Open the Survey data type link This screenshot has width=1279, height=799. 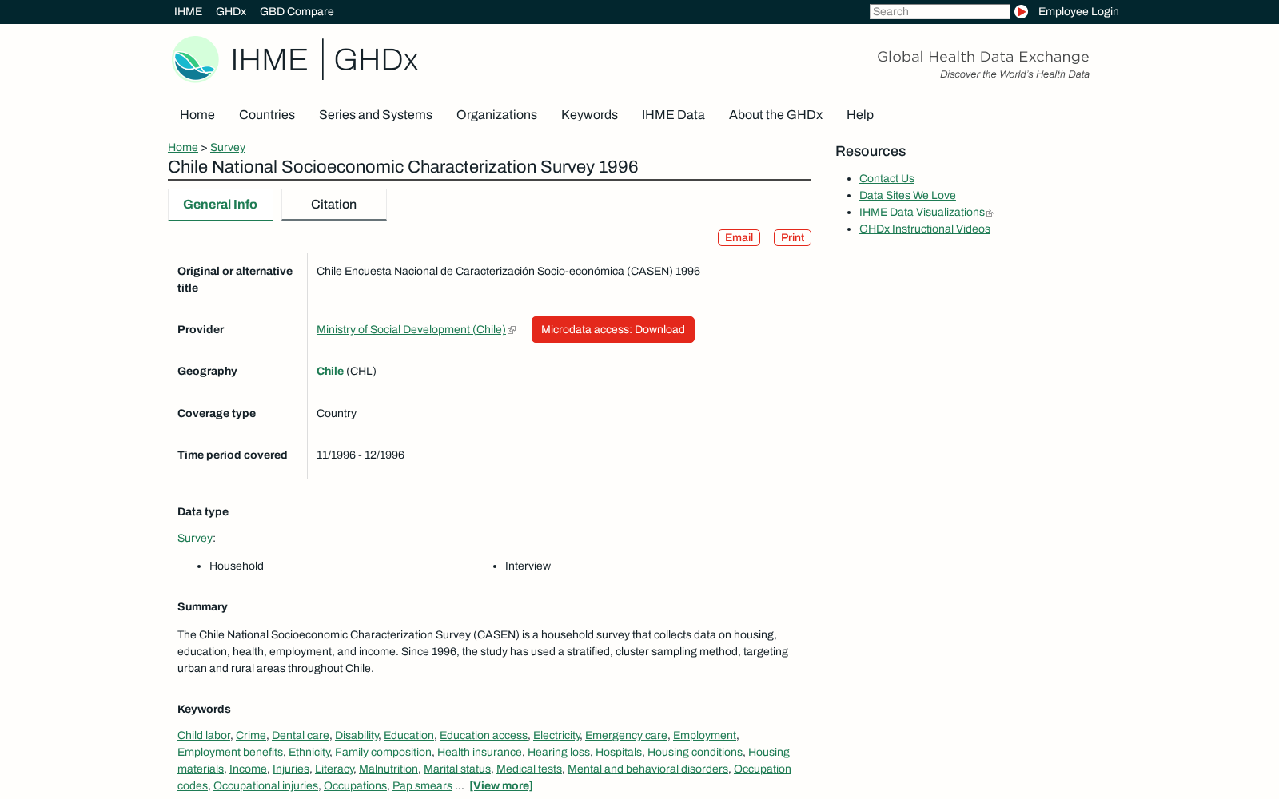pos(195,538)
